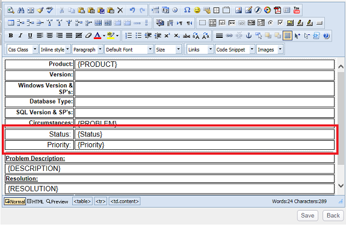
Task: Toggle left text alignment
Action: [x=40, y=35]
